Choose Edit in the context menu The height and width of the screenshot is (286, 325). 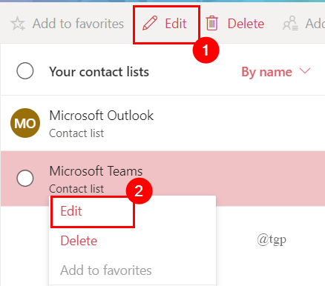[x=71, y=211]
